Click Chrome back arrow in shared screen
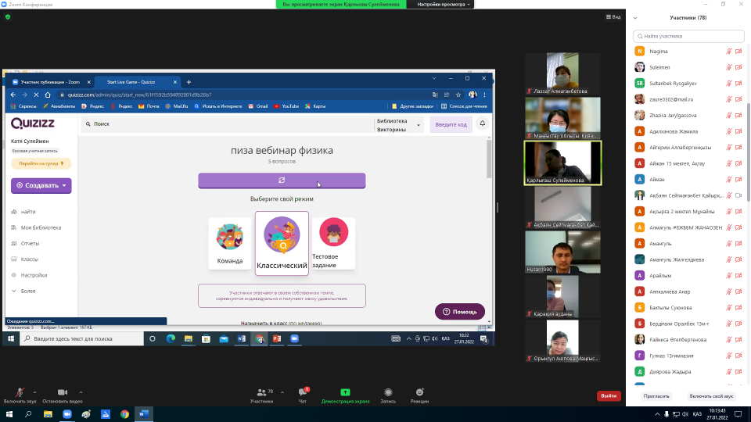The width and height of the screenshot is (751, 422). pyautogui.click(x=13, y=95)
